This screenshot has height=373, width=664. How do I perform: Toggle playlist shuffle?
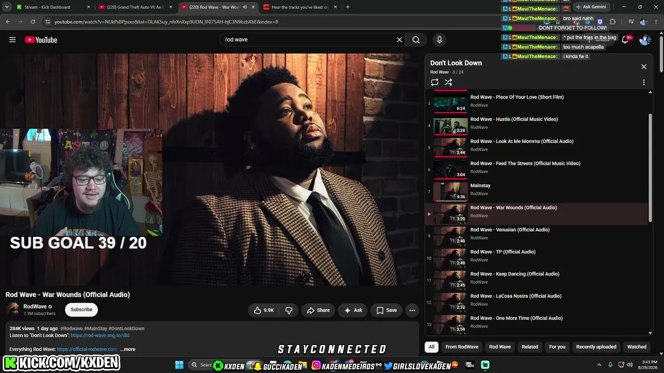point(449,82)
